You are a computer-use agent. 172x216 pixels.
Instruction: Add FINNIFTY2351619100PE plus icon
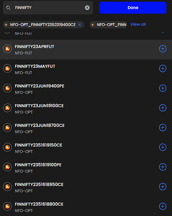(x=162, y=167)
